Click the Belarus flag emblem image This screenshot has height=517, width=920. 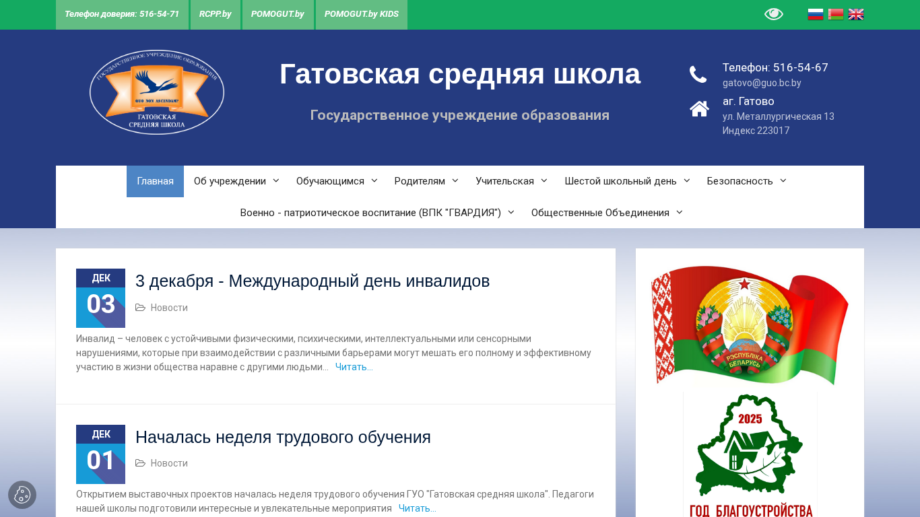[750, 324]
